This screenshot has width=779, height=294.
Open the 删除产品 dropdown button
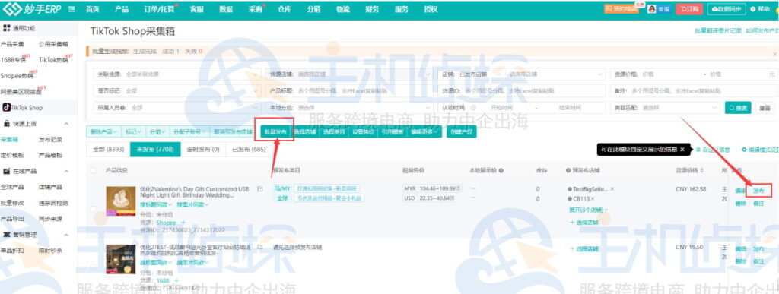coord(103,132)
